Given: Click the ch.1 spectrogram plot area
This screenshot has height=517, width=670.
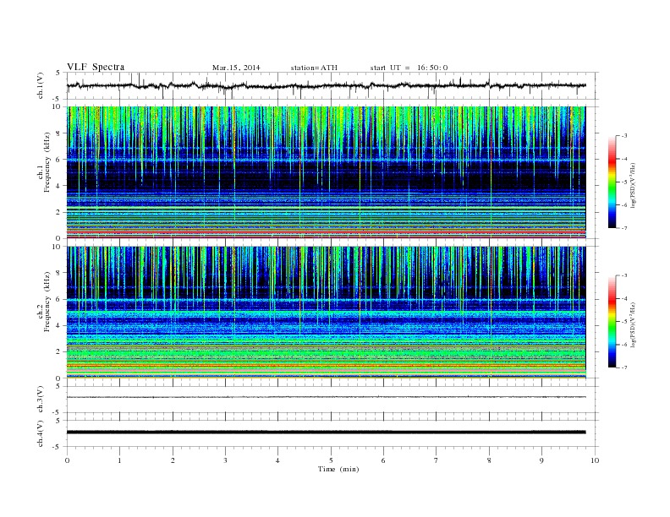Looking at the screenshot, I should 326,172.
